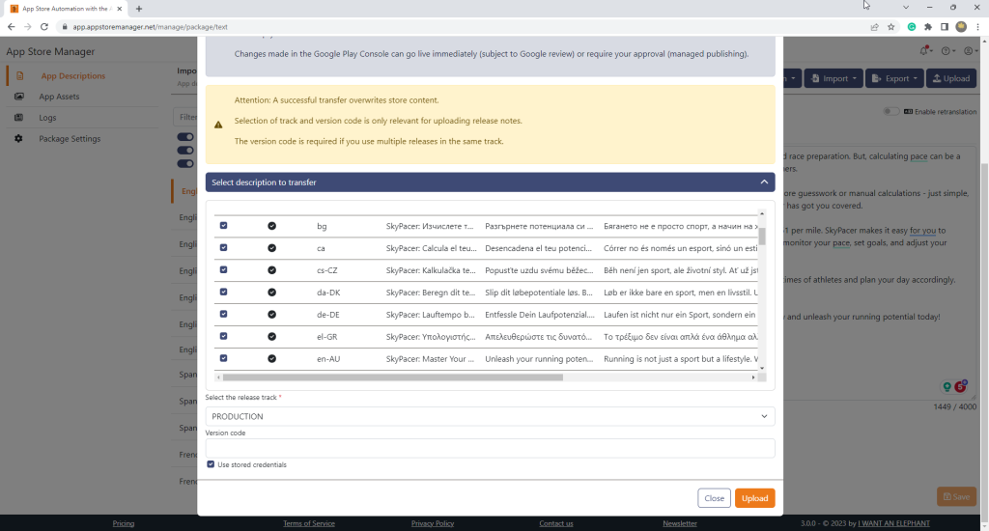Select the App Store Automation browser tab
The image size is (989, 531).
tap(66, 9)
